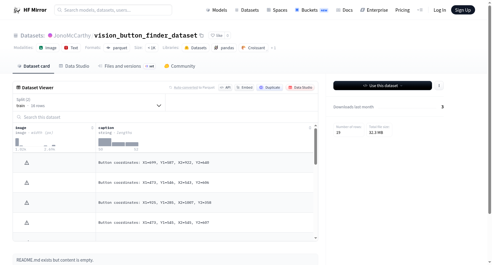Screen dimensions: 492x265
Task: Switch to the Dataset card tab
Action: pyautogui.click(x=33, y=66)
